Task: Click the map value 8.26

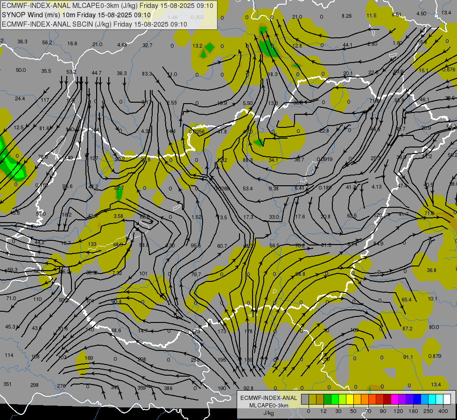Action: (346, 16)
